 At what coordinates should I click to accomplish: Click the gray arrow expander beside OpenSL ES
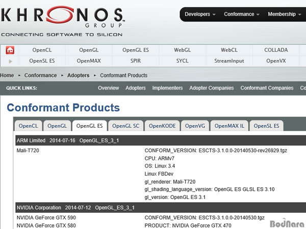click(11, 61)
